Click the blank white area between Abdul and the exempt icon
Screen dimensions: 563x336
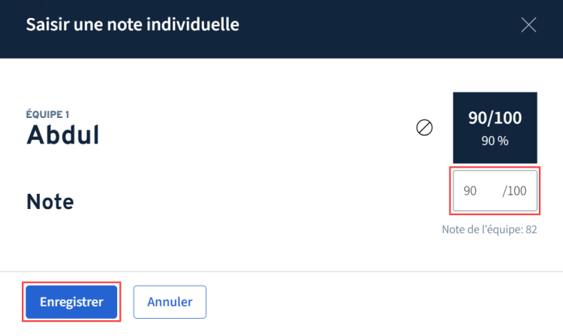(x=263, y=135)
